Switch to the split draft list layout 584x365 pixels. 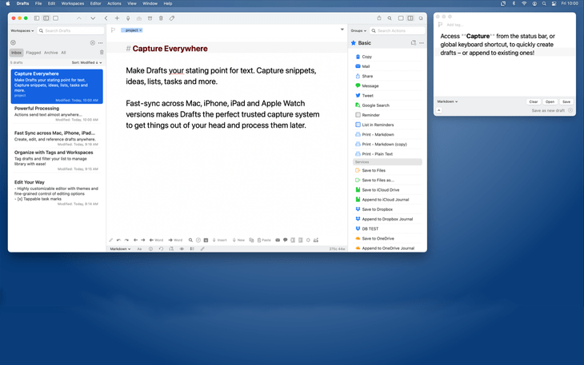(x=46, y=18)
